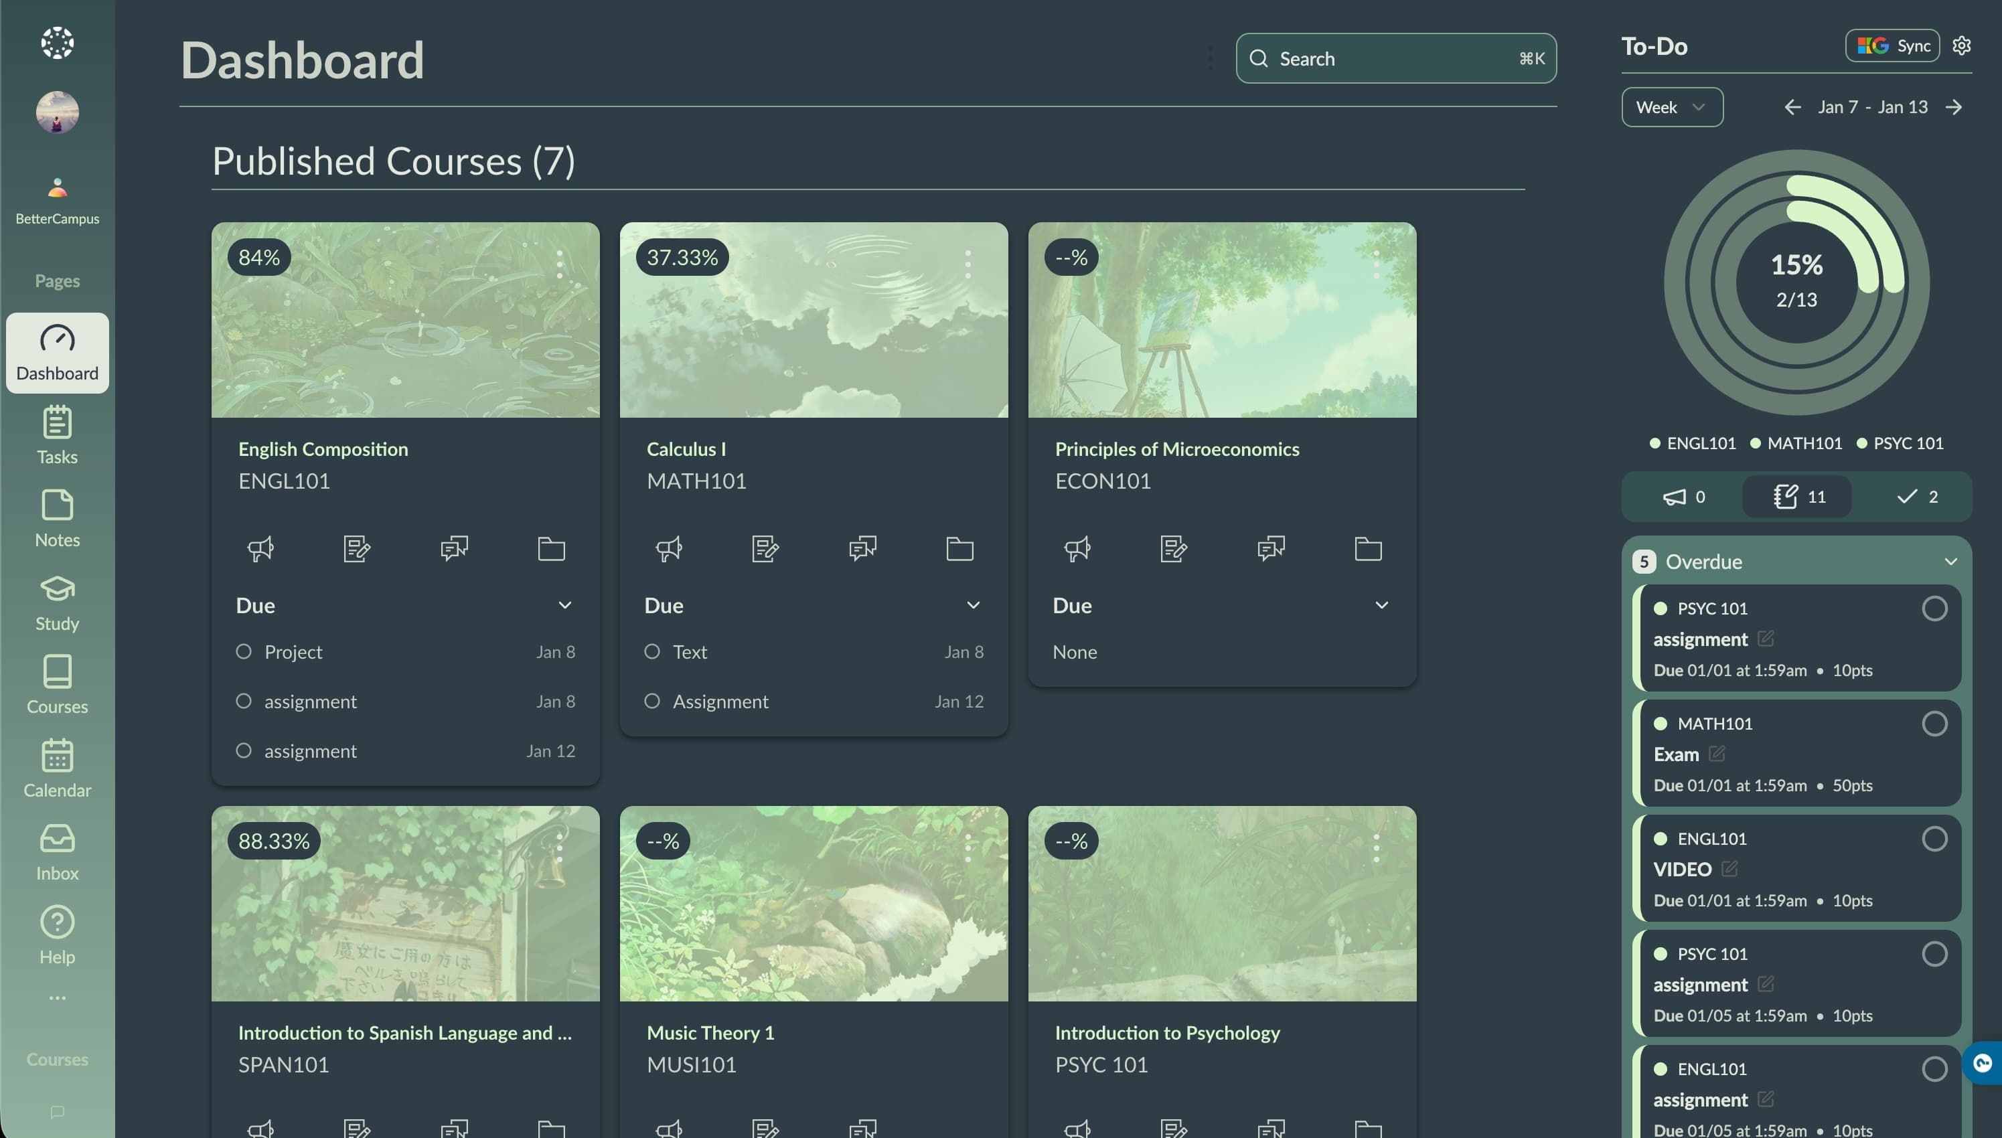This screenshot has width=2002, height=1138.
Task: Open the Week view dropdown
Action: click(1671, 107)
